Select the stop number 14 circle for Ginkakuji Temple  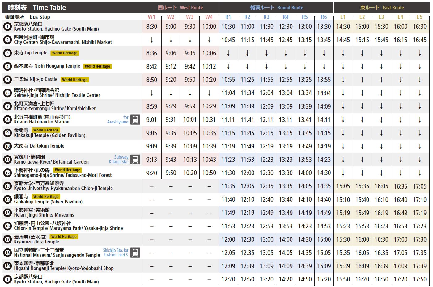[7, 199]
